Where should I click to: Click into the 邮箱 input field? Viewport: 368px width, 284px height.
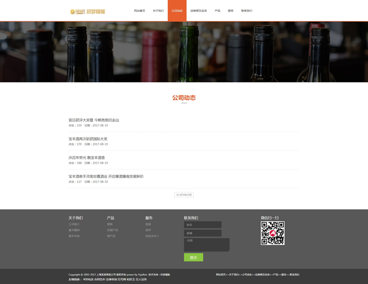pos(202,233)
